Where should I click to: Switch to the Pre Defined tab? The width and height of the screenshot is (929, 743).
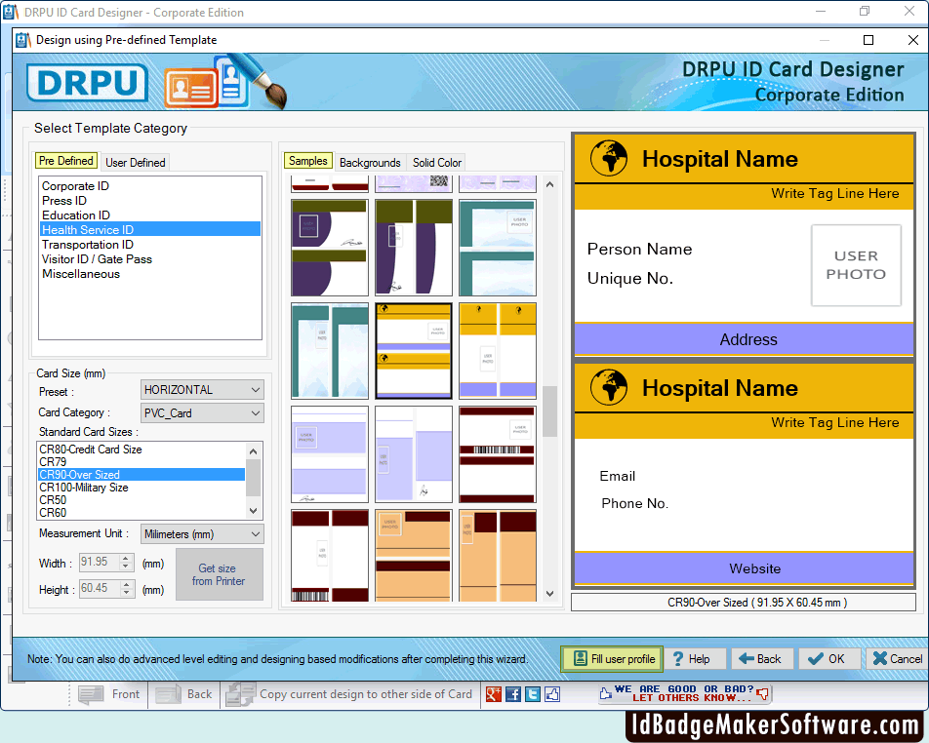tap(65, 161)
